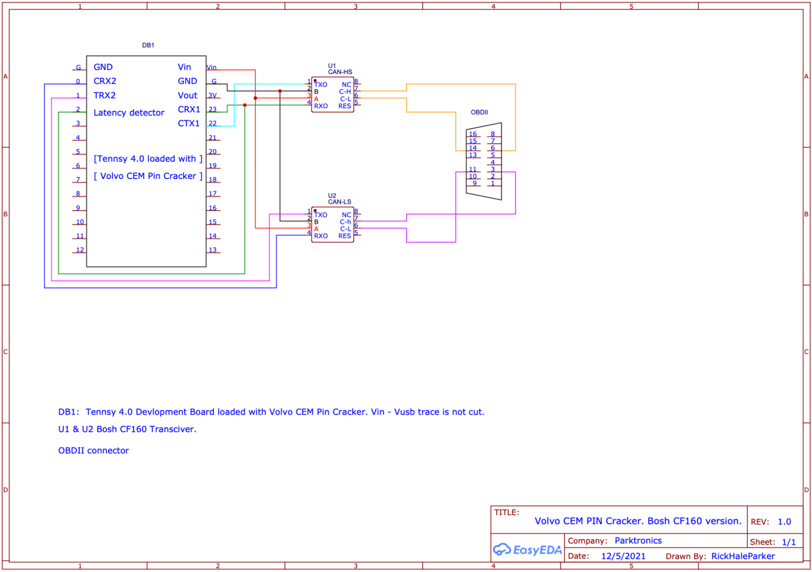The image size is (812, 572).
Task: Click the Latency detector text on DB1
Action: [x=129, y=113]
